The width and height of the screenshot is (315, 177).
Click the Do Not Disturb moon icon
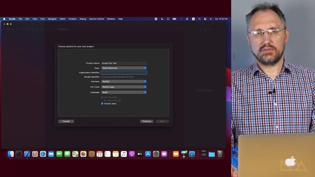162,19
